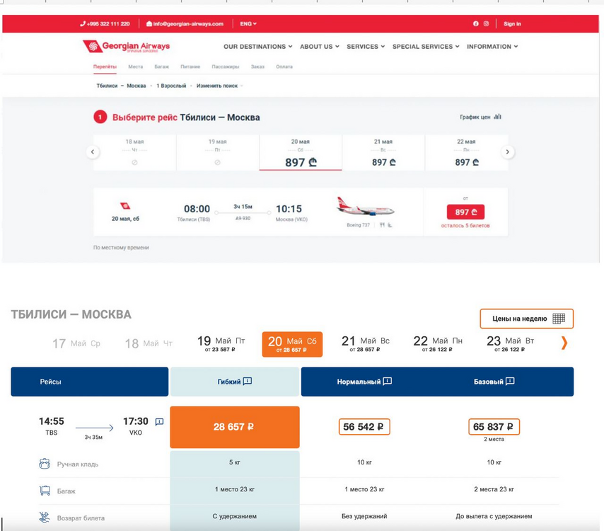Click Рейсы column header
Screen dimensions: 604x531
[89, 382]
